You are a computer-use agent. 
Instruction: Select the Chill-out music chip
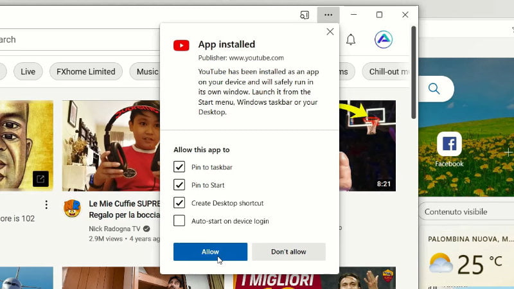(x=386, y=71)
